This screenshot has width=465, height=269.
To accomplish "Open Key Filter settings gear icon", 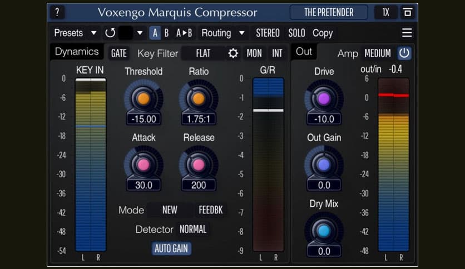I will pyautogui.click(x=233, y=53).
